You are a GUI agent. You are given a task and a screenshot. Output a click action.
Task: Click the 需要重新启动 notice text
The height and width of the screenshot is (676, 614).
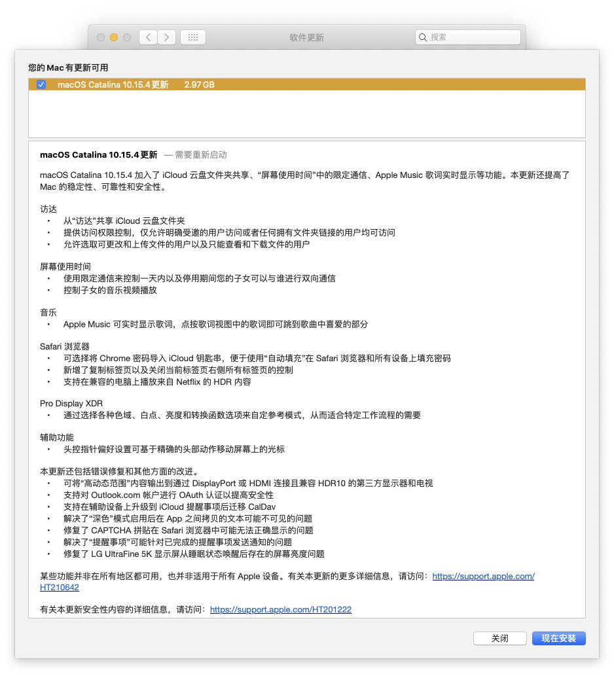click(x=200, y=155)
